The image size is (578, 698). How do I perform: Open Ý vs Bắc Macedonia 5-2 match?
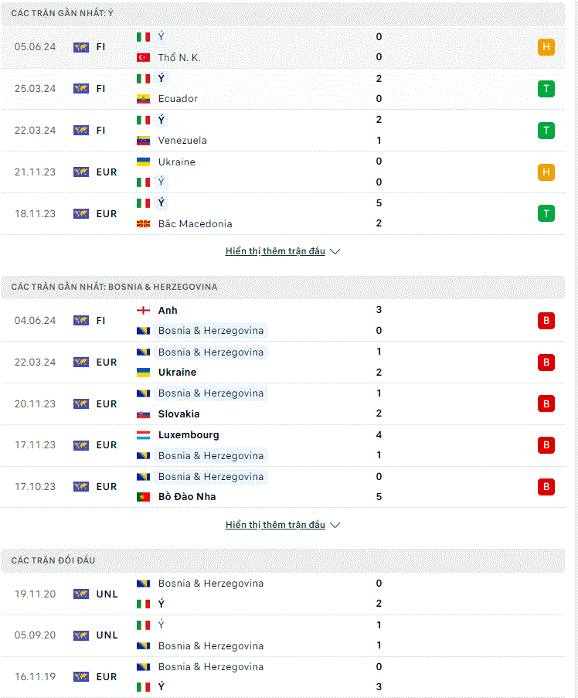click(x=283, y=213)
